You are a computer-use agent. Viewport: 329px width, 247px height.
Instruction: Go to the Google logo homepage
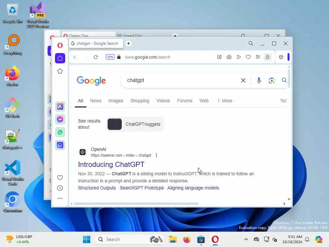click(x=91, y=81)
